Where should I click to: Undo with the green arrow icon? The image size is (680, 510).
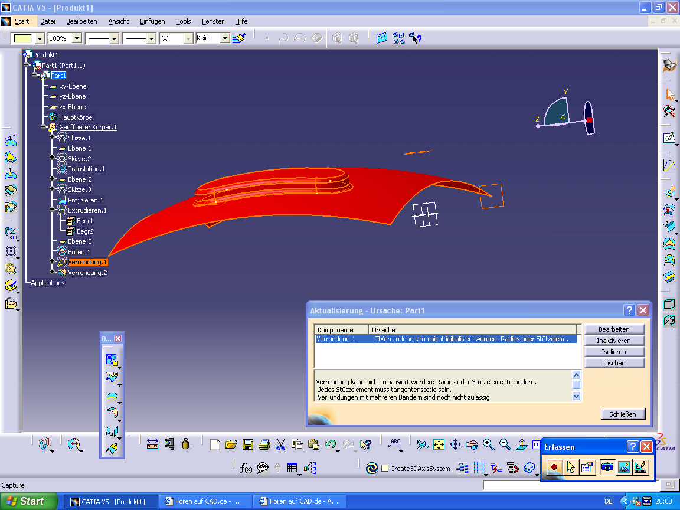(331, 444)
